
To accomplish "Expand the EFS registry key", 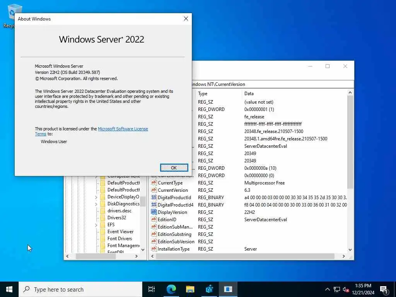I will click(x=96, y=225).
